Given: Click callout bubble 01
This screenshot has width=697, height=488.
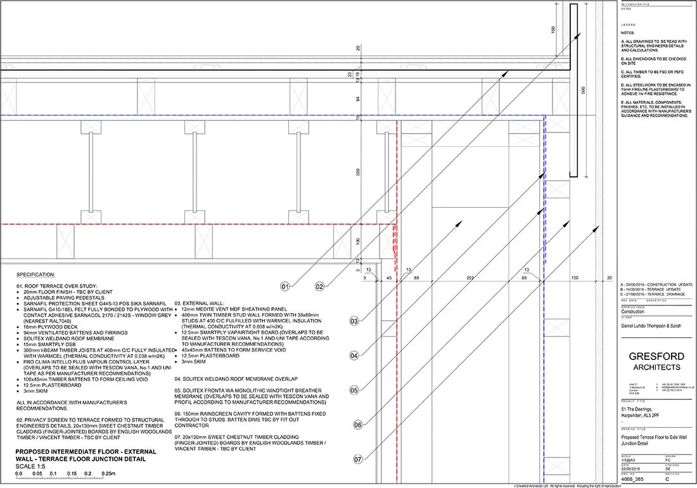Looking at the screenshot, I should coord(286,286).
